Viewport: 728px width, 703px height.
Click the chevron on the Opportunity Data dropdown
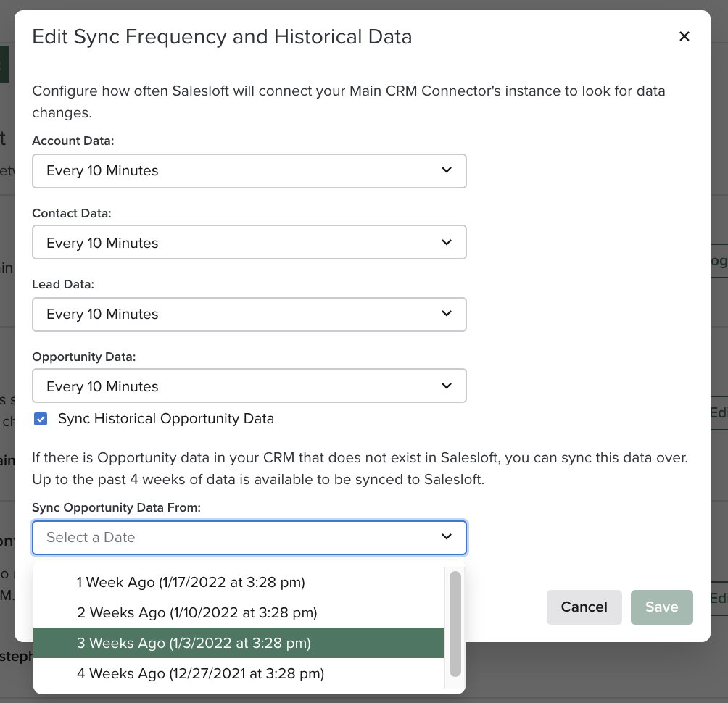(x=447, y=386)
